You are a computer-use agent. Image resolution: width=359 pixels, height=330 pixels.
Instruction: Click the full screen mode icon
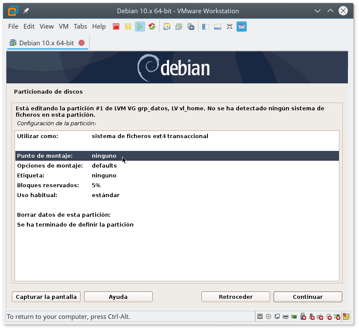tap(229, 27)
